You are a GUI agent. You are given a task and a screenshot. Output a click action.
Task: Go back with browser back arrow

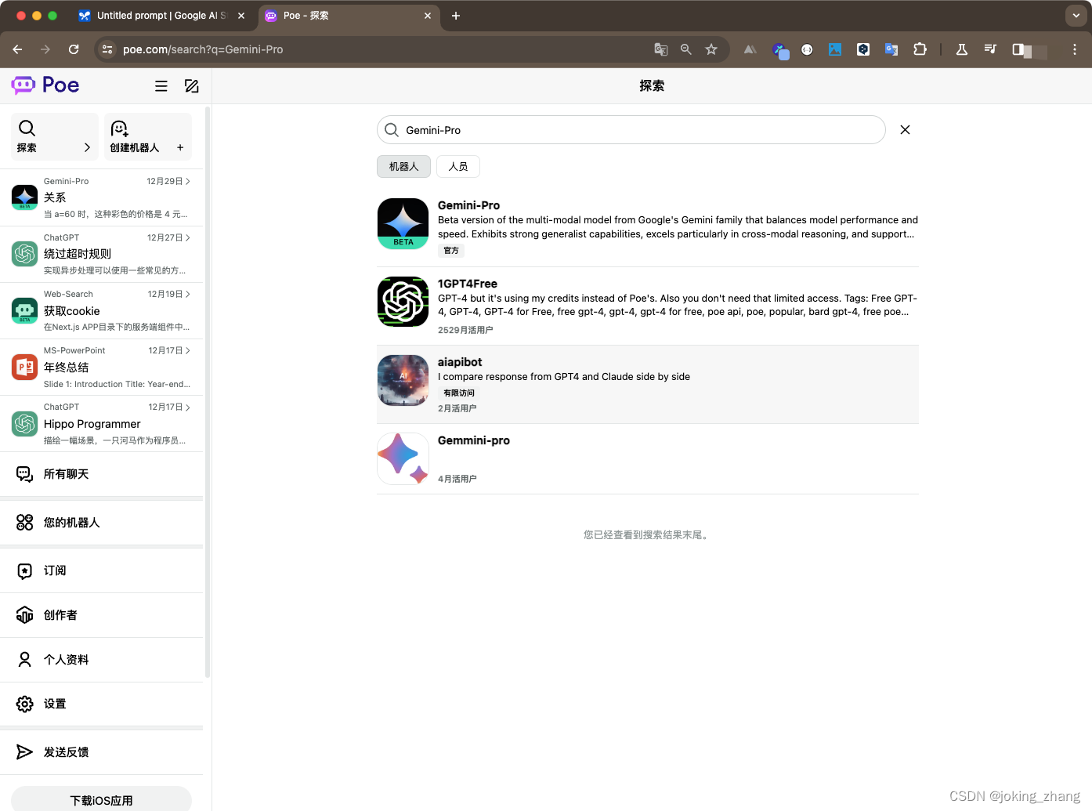(17, 49)
